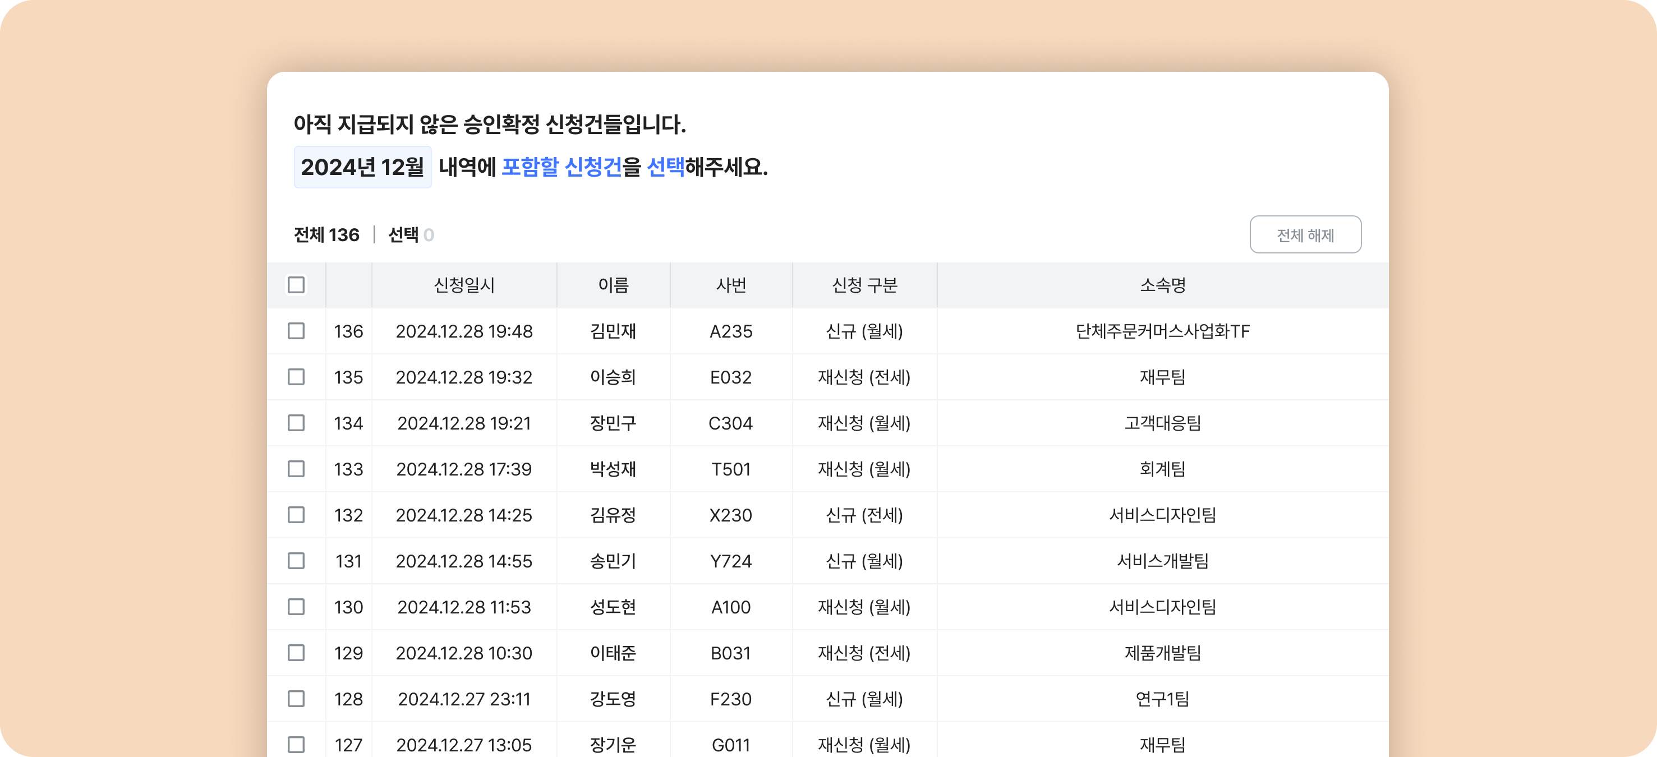1657x757 pixels.
Task: Select the 김유정 row 132 checkbox
Action: 296,515
